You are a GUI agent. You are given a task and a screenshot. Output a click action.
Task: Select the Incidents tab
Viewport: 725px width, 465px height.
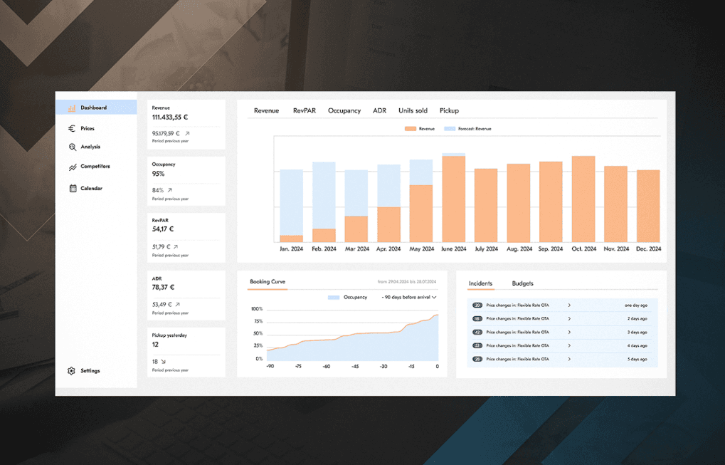point(480,283)
